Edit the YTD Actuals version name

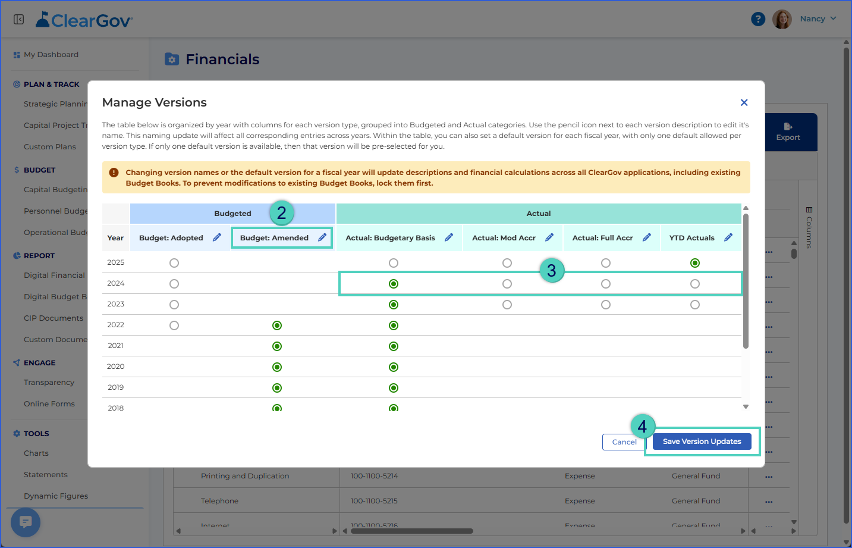(x=728, y=237)
